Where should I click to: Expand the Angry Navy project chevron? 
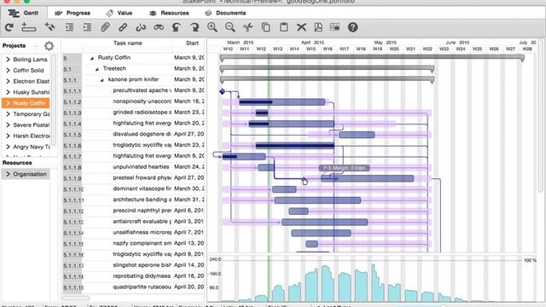[8, 147]
